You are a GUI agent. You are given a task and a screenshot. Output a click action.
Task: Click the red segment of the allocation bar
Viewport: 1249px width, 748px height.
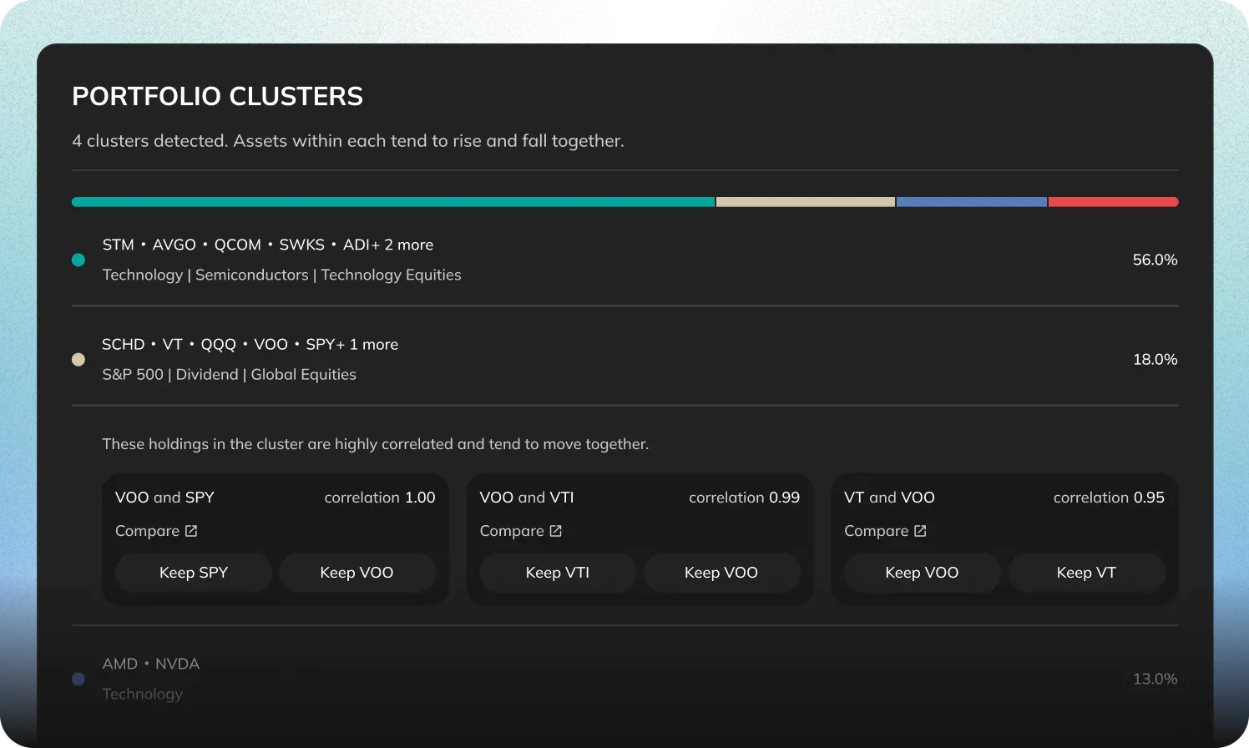pyautogui.click(x=1114, y=202)
